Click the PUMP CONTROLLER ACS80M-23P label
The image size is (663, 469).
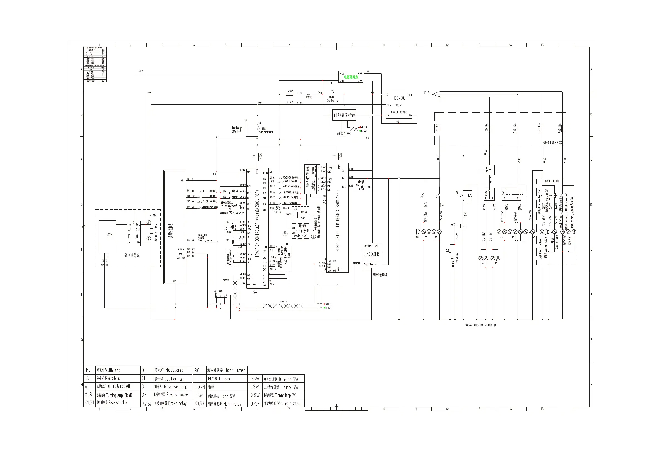coord(337,221)
